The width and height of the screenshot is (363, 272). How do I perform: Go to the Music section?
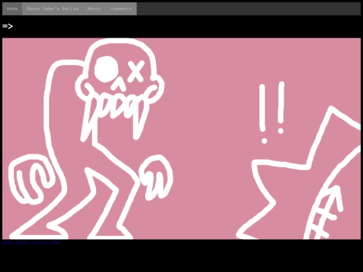[x=94, y=9]
